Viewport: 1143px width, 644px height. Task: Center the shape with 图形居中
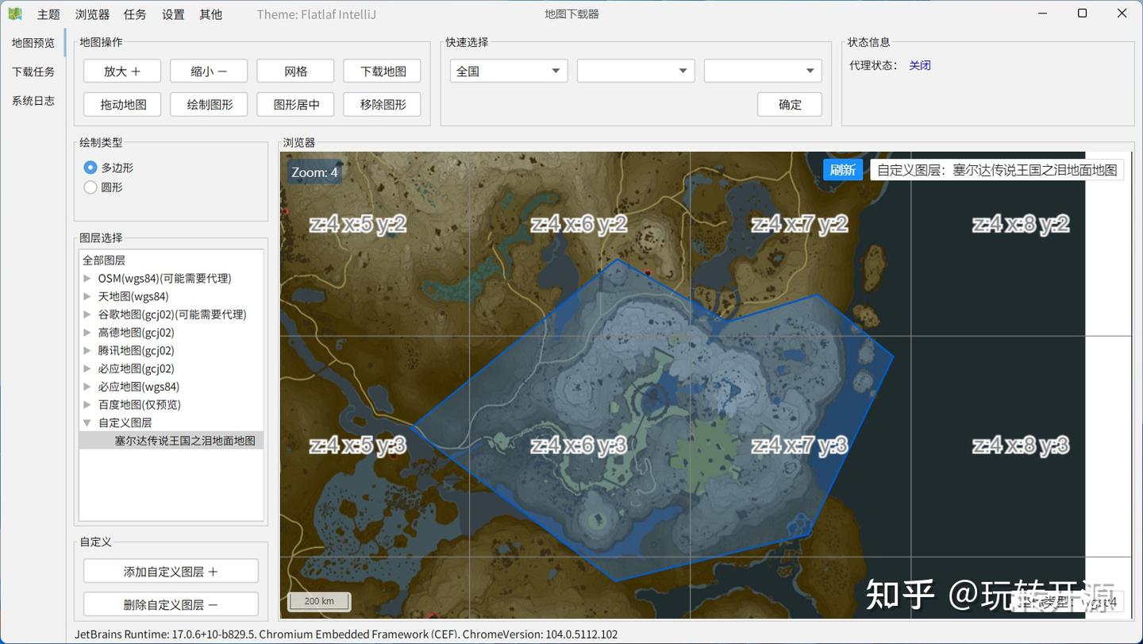pyautogui.click(x=294, y=104)
